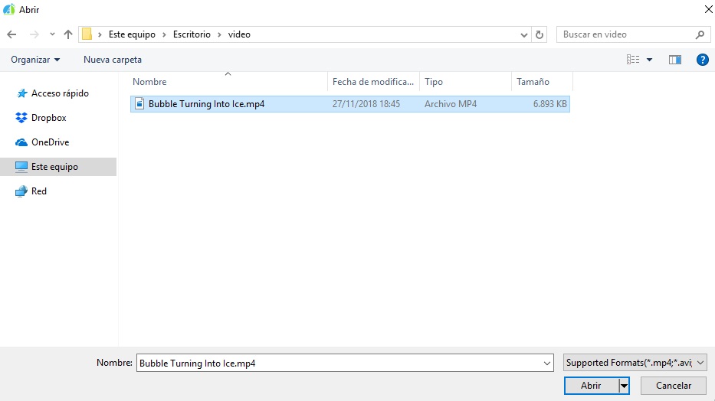Select 'Este equipo' in address breadcrumb

tap(132, 34)
